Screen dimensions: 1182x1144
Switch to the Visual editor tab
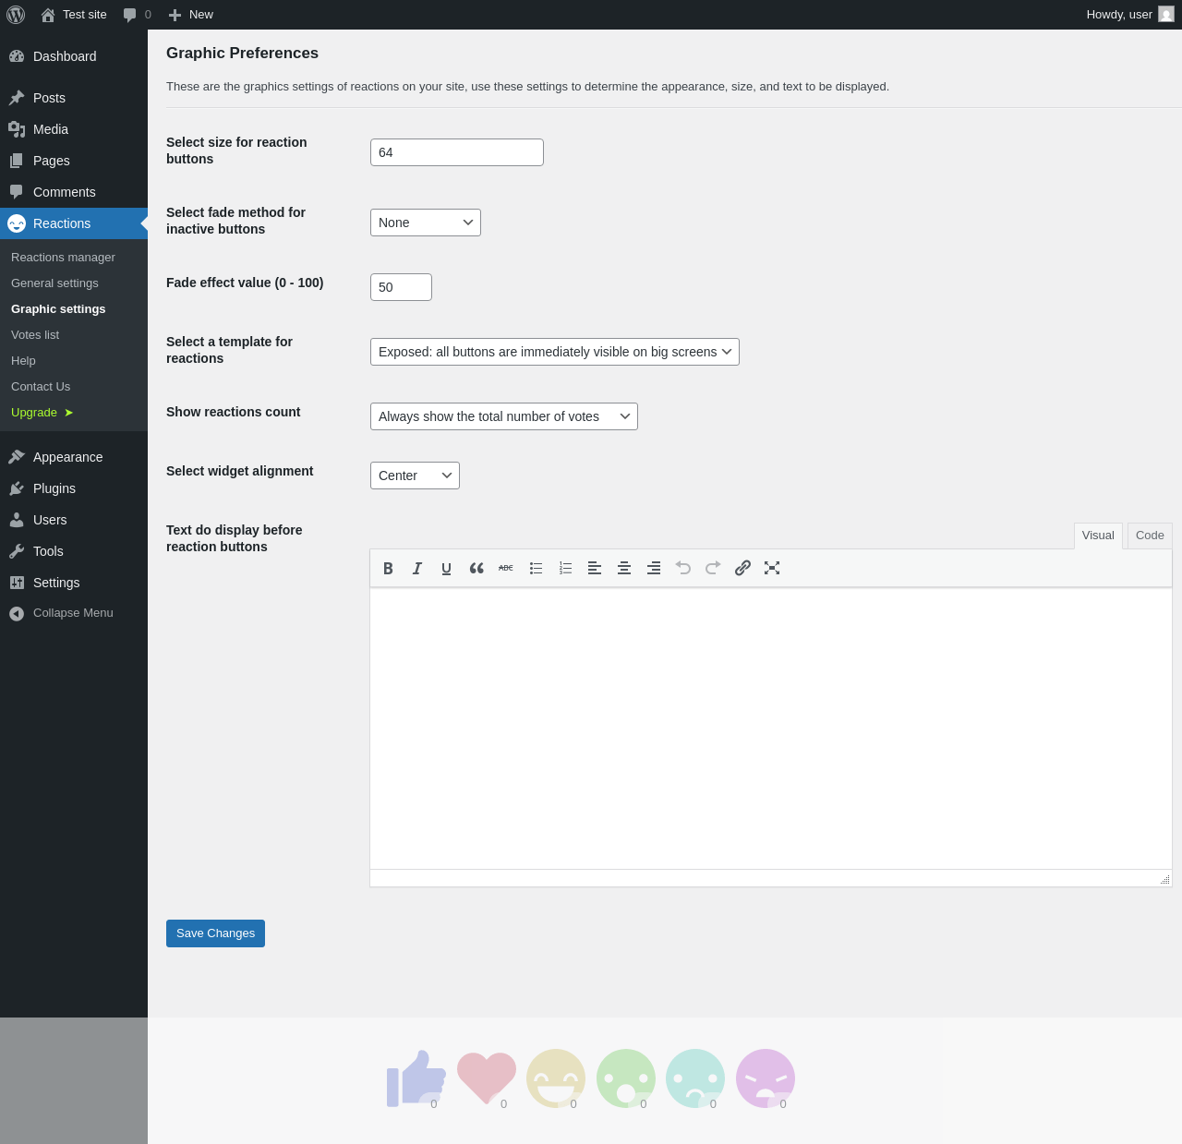coord(1098,536)
